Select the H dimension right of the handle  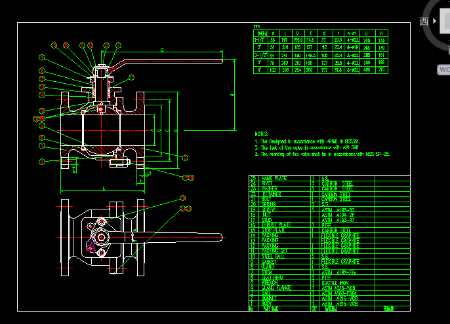(232, 96)
